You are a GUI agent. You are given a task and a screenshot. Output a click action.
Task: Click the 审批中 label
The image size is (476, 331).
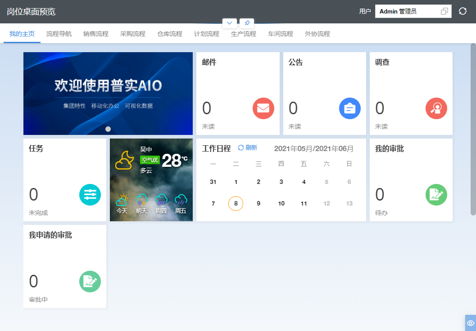[38, 300]
